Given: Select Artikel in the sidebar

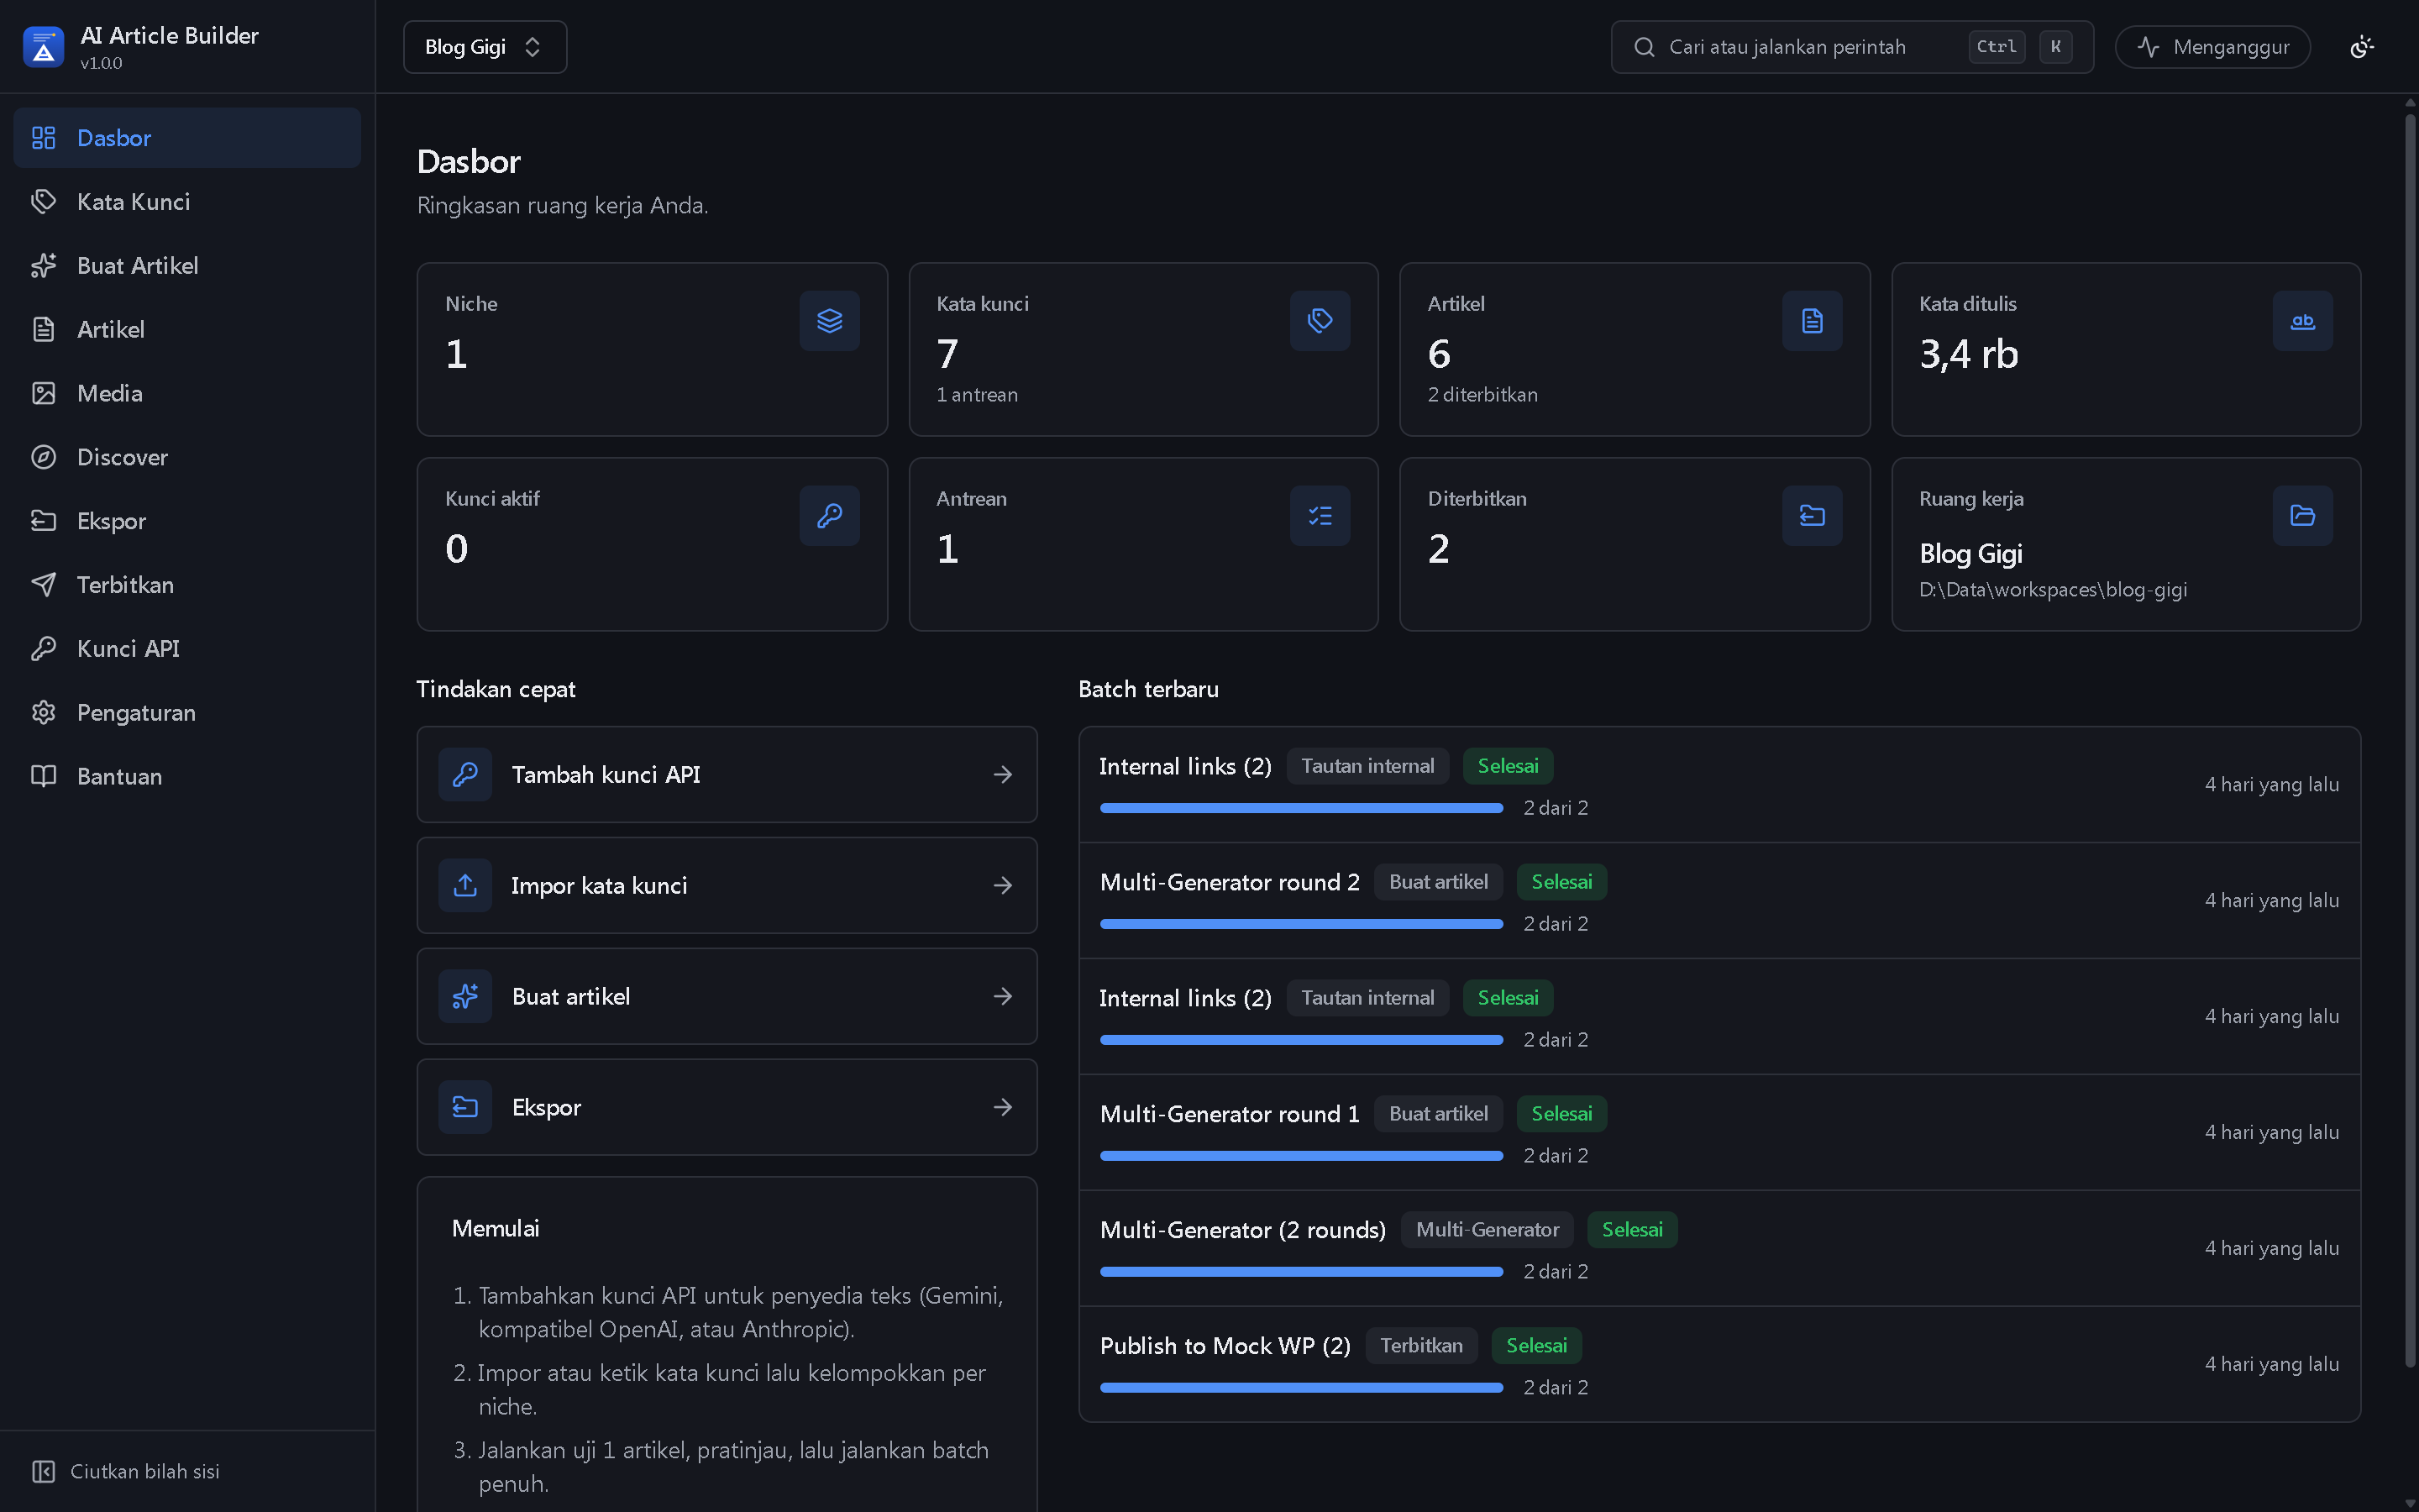Looking at the screenshot, I should [x=187, y=330].
